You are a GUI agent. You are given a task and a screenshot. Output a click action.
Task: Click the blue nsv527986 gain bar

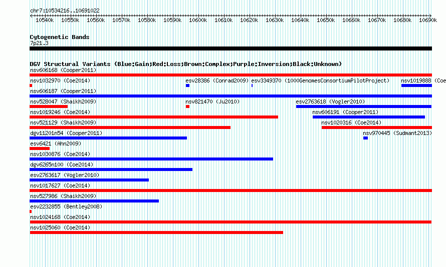(94, 201)
